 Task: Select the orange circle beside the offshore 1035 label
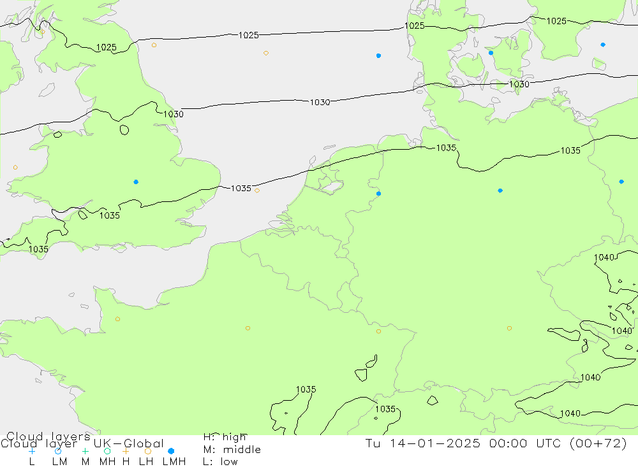[x=256, y=190]
